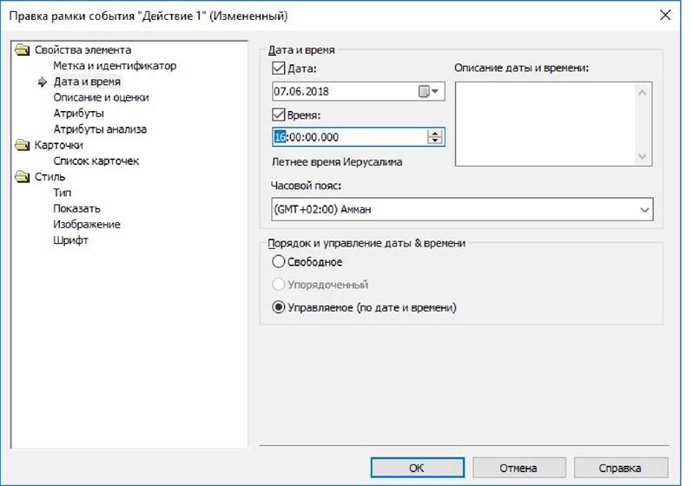Decrease the time with the spinner down arrow
Image resolution: width=693 pixels, height=486 pixels.
(435, 141)
